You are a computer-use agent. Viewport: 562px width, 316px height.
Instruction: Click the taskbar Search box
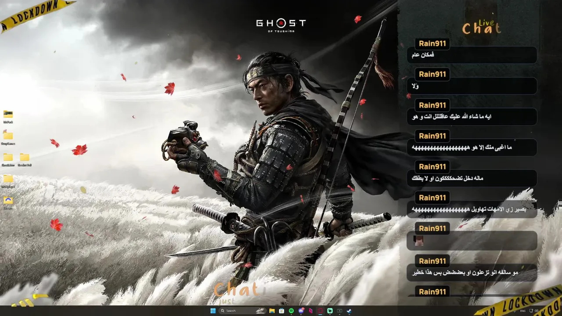point(243,311)
